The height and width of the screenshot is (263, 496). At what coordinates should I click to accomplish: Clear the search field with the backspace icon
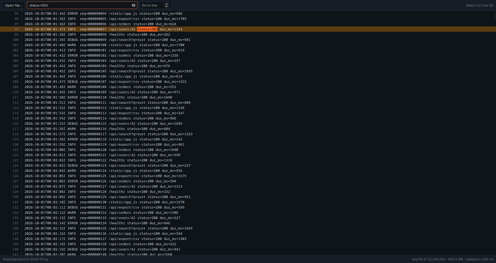point(133,5)
